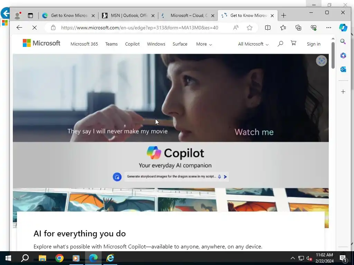354x265 pixels.
Task: Open the Copilot sidebar icon
Action: pos(343,28)
